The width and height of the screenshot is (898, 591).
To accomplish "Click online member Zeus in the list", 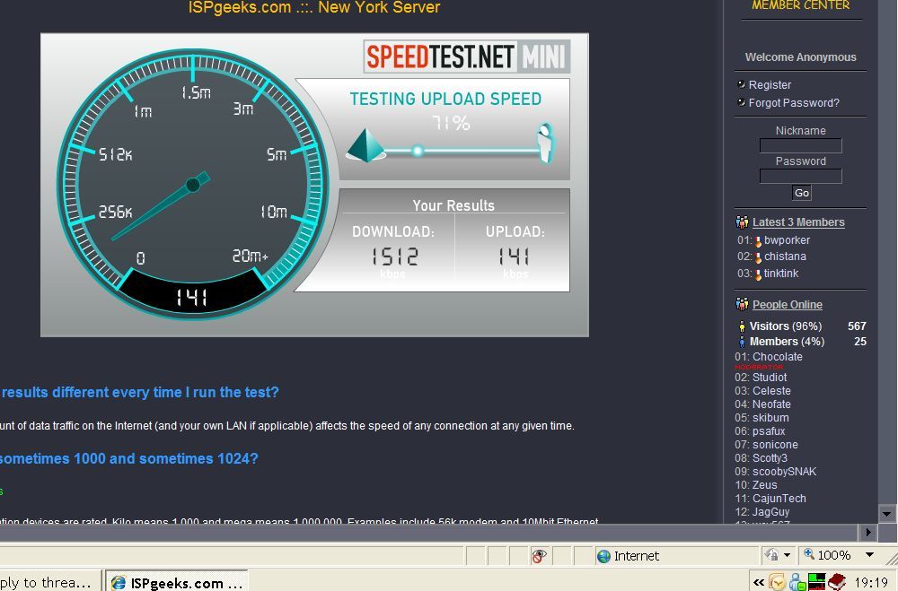I will [764, 484].
